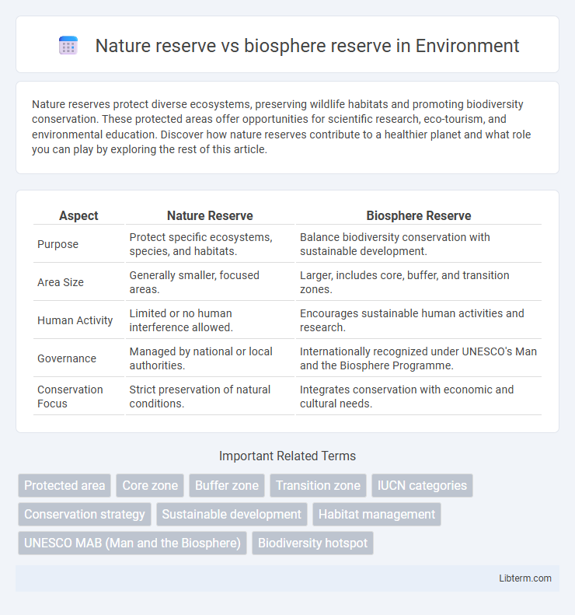The image size is (575, 615).
Task: Click the page title 'Nature reserve vs biosphere reserve in Environment'
Action: click(307, 46)
